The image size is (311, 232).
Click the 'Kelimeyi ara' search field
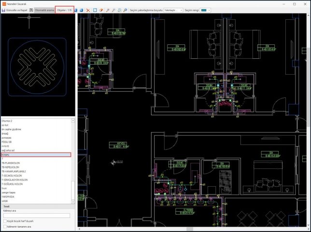coord(36,216)
